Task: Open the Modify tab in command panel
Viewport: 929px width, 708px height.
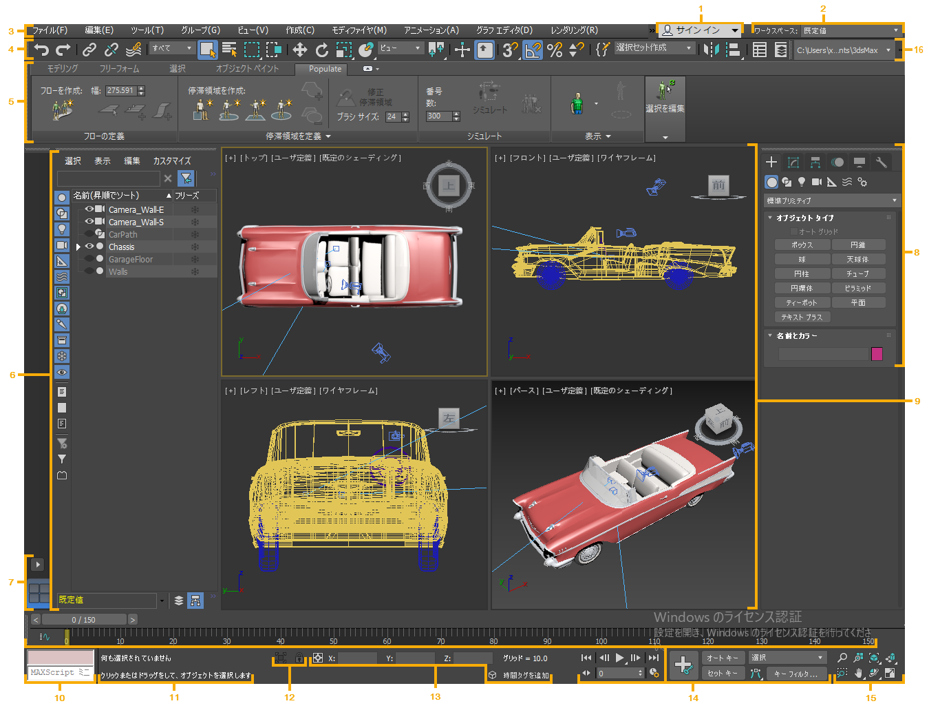Action: point(793,163)
